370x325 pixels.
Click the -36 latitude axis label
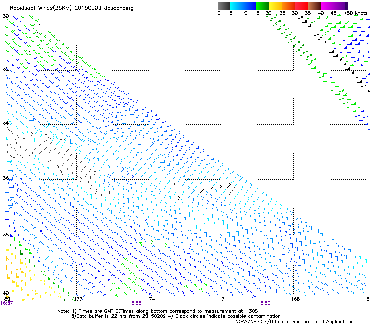pos(4,178)
